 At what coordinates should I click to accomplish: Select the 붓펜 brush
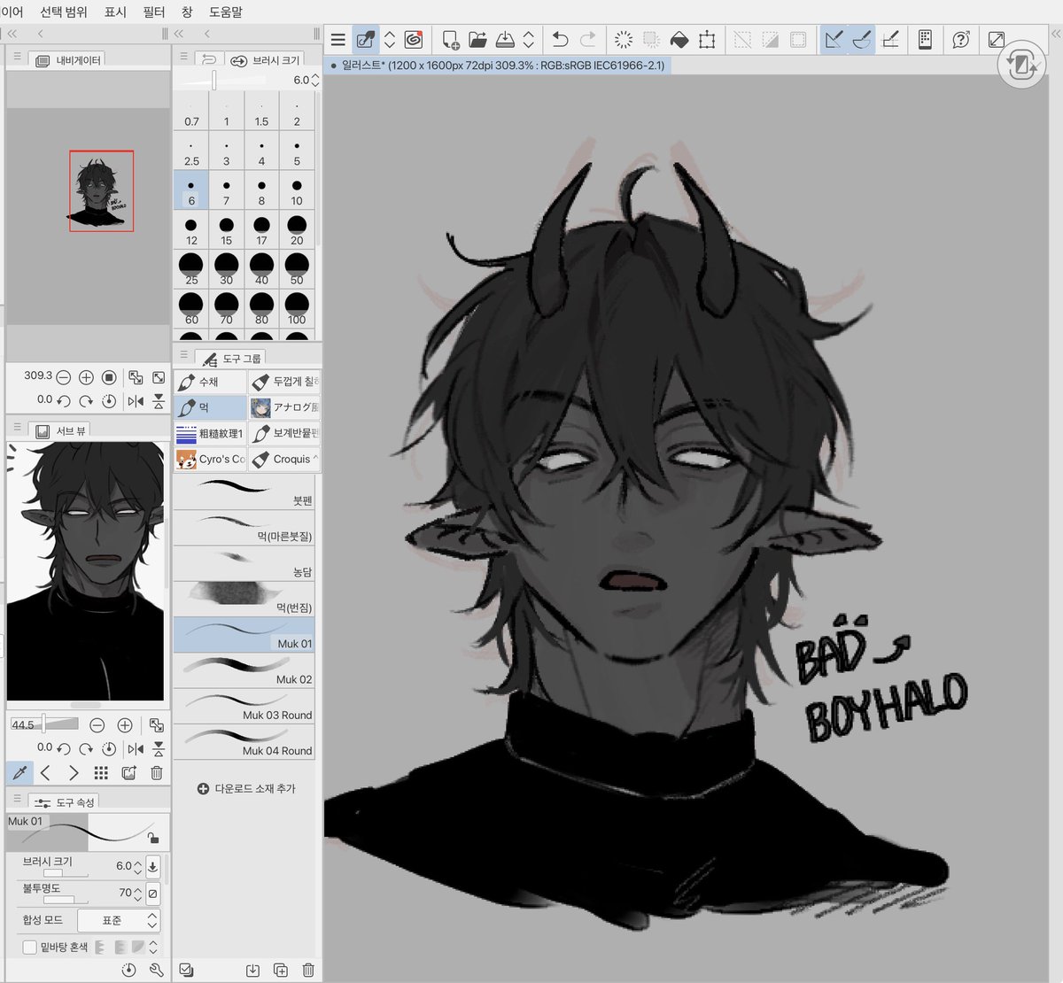point(244,491)
